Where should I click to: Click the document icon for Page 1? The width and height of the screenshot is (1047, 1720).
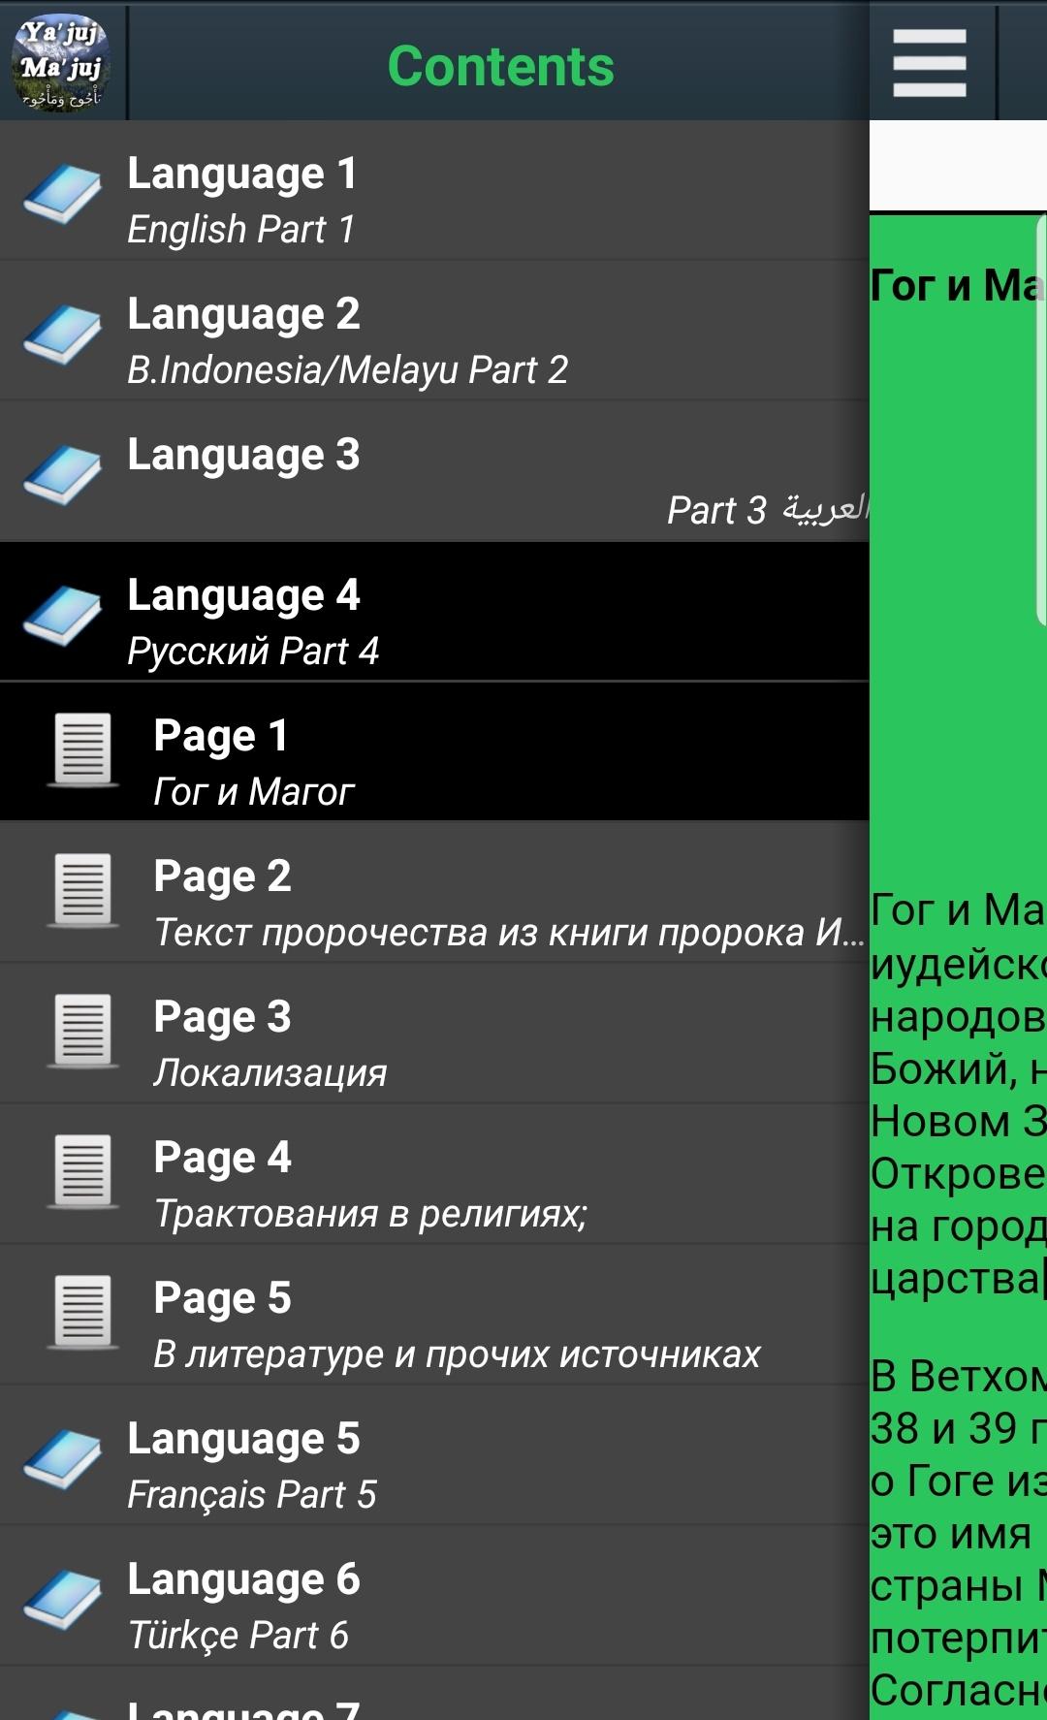point(82,750)
